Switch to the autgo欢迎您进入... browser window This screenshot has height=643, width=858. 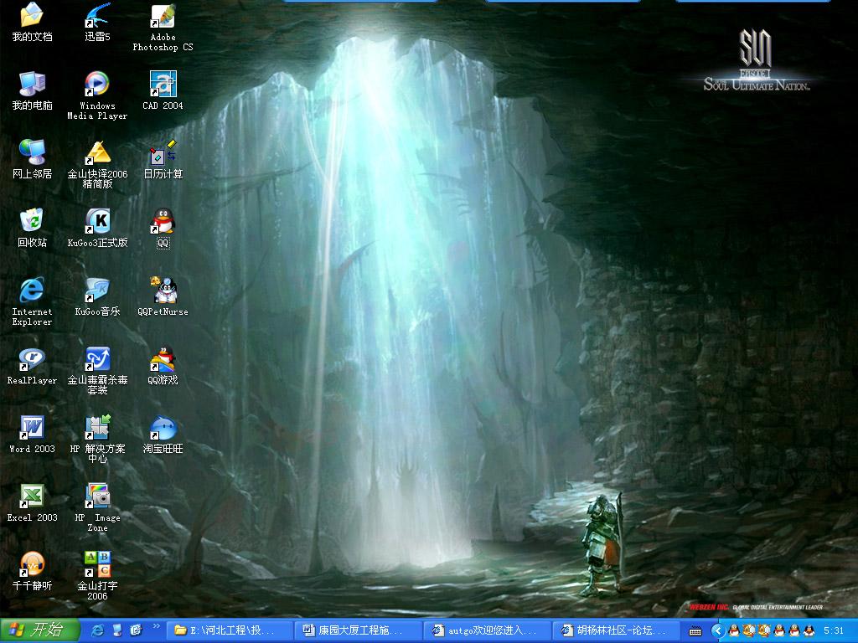[487, 630]
